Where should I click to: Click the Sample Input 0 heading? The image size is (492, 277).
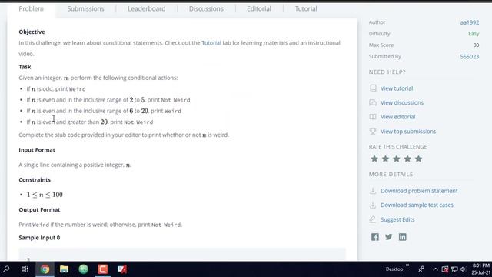tap(39, 238)
